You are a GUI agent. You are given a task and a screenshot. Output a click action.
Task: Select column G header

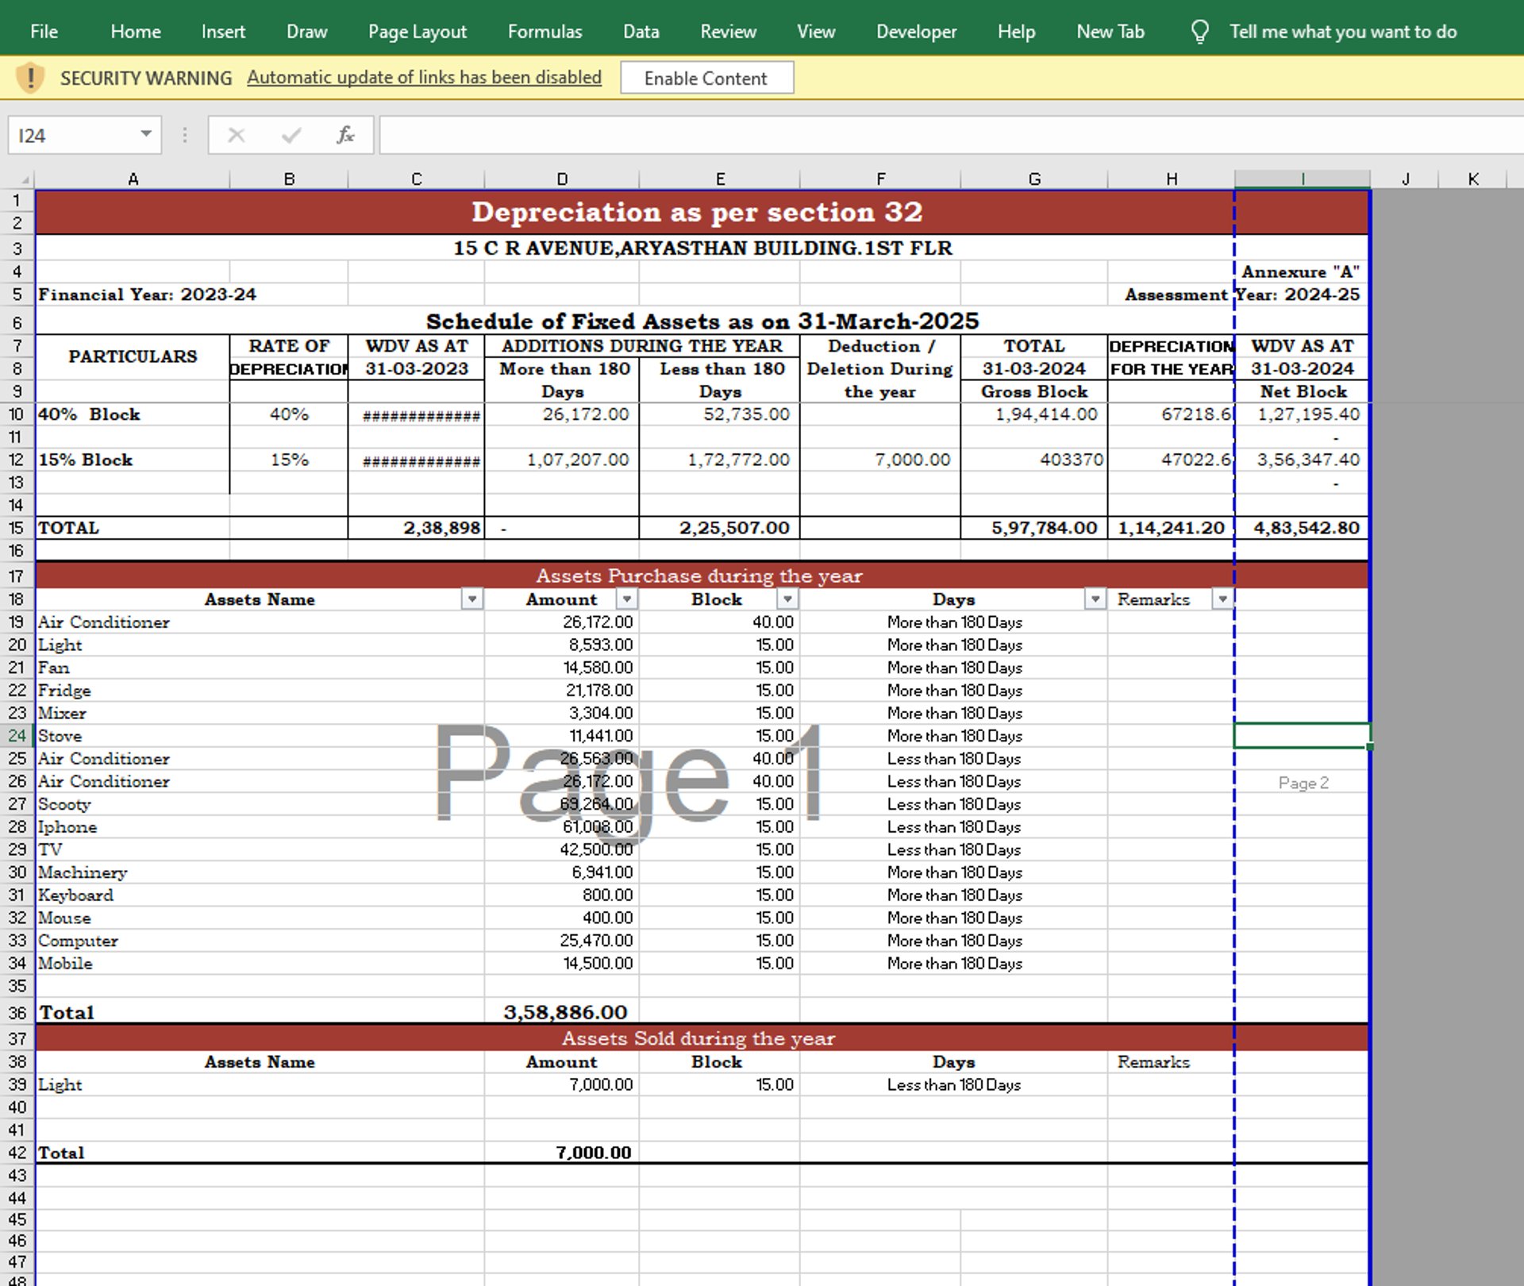pos(1033,179)
